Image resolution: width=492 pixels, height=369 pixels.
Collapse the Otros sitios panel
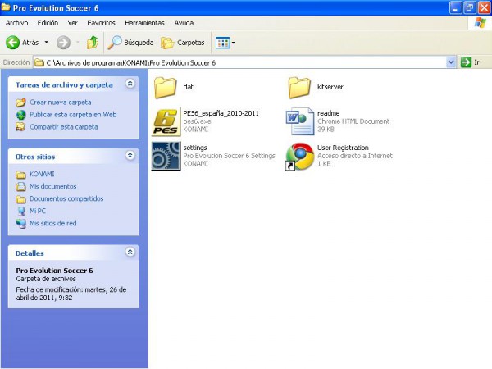pos(130,155)
